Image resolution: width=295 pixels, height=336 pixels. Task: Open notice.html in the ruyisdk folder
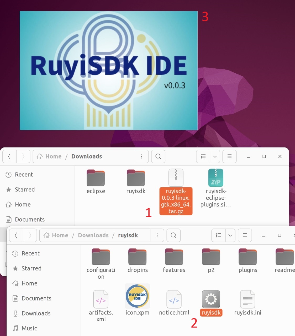tap(174, 299)
